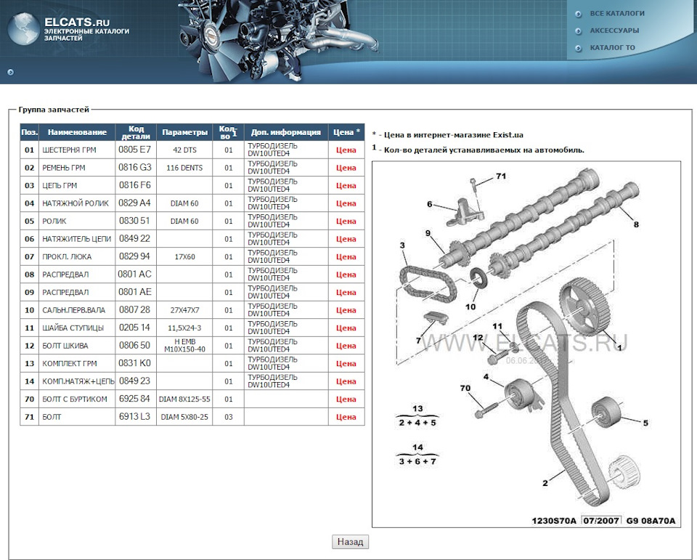Open Цена link for БОЛТ С БУРТИКОМ
The height and width of the screenshot is (560, 697).
(x=346, y=399)
